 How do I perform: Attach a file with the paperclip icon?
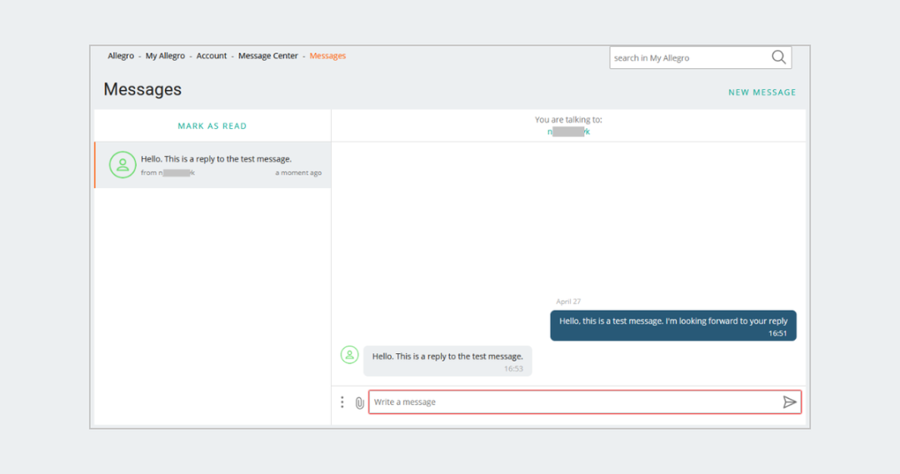(359, 402)
